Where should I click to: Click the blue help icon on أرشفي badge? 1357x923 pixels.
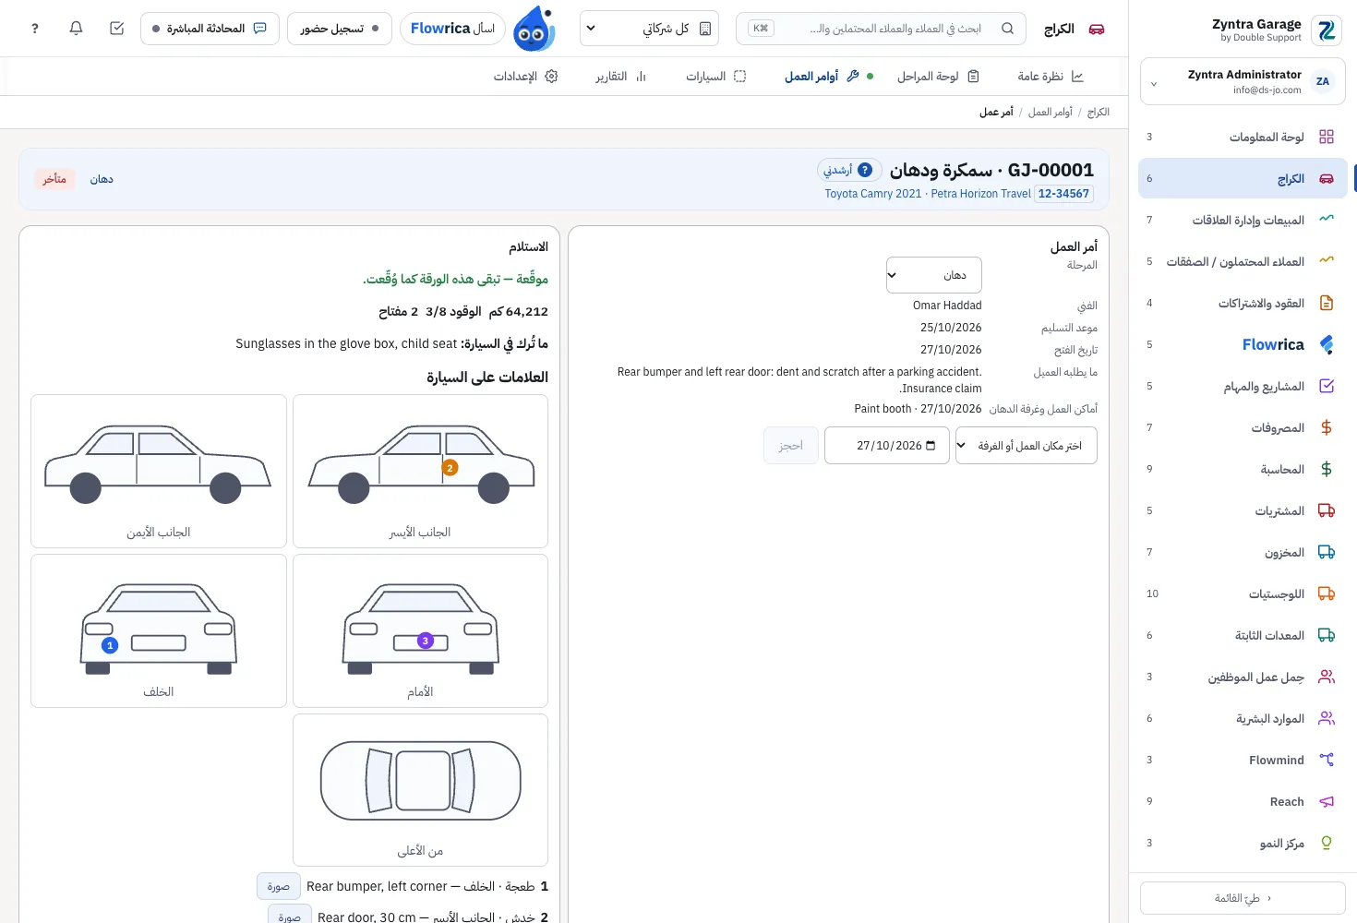(865, 170)
